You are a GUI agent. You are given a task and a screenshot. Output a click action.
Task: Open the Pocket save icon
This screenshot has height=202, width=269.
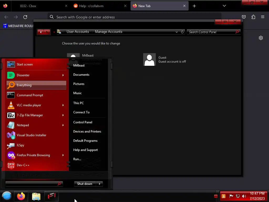(244, 17)
